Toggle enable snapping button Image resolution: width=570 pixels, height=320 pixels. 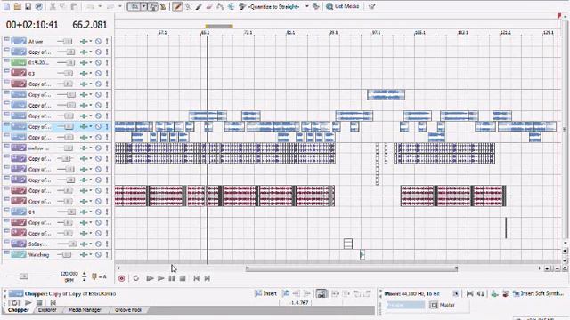(134, 6)
